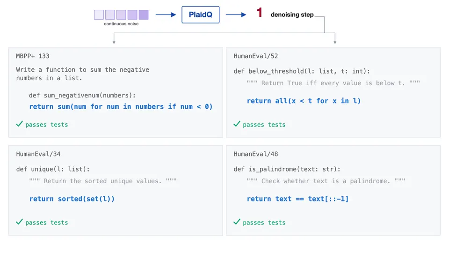The height and width of the screenshot is (253, 449).
Task: Click the 'HumanEval/48' heading
Action: tap(256, 154)
